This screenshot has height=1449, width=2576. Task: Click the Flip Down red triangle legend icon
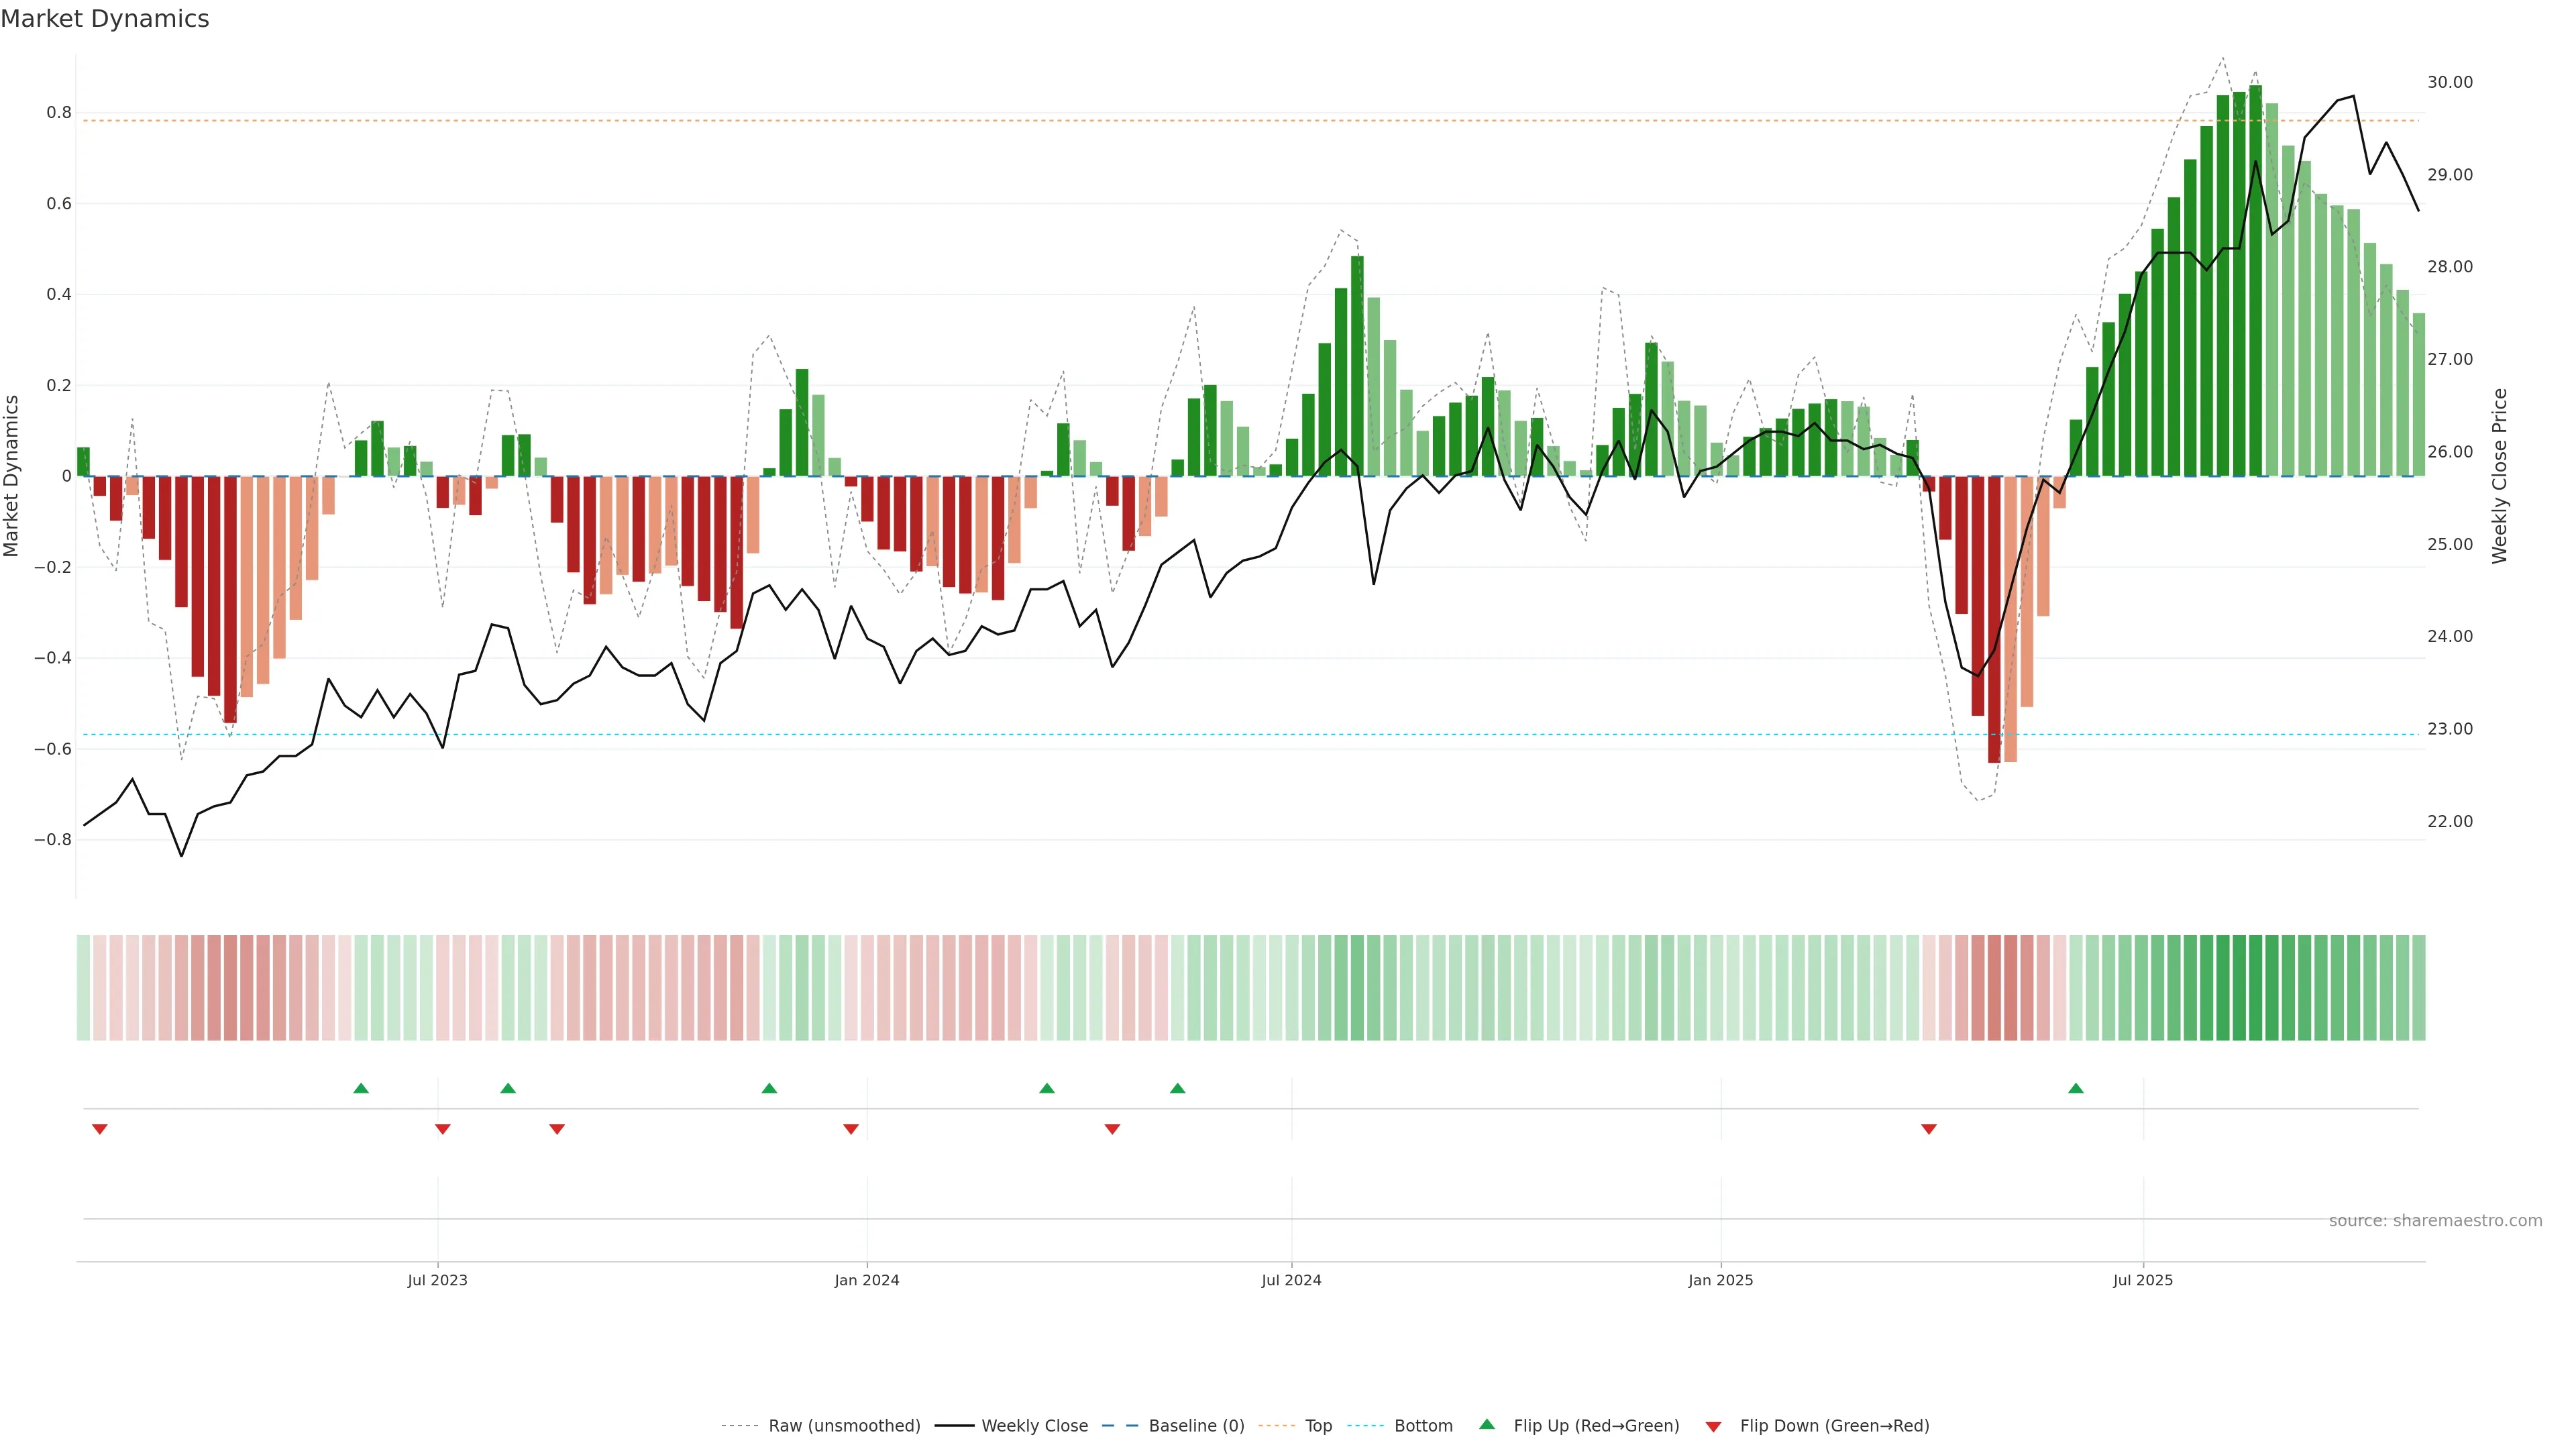1713,1426
